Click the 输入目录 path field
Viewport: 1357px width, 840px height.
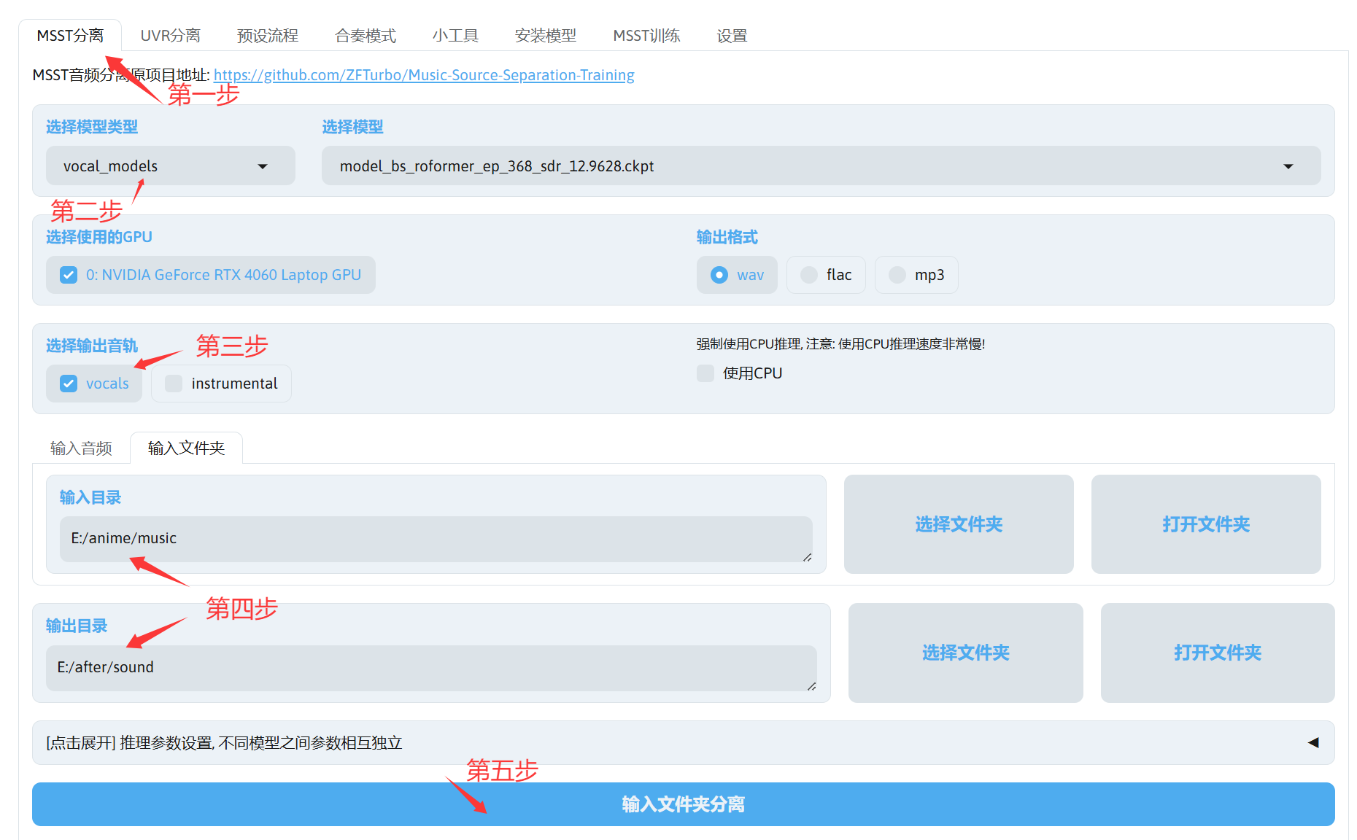pos(435,539)
